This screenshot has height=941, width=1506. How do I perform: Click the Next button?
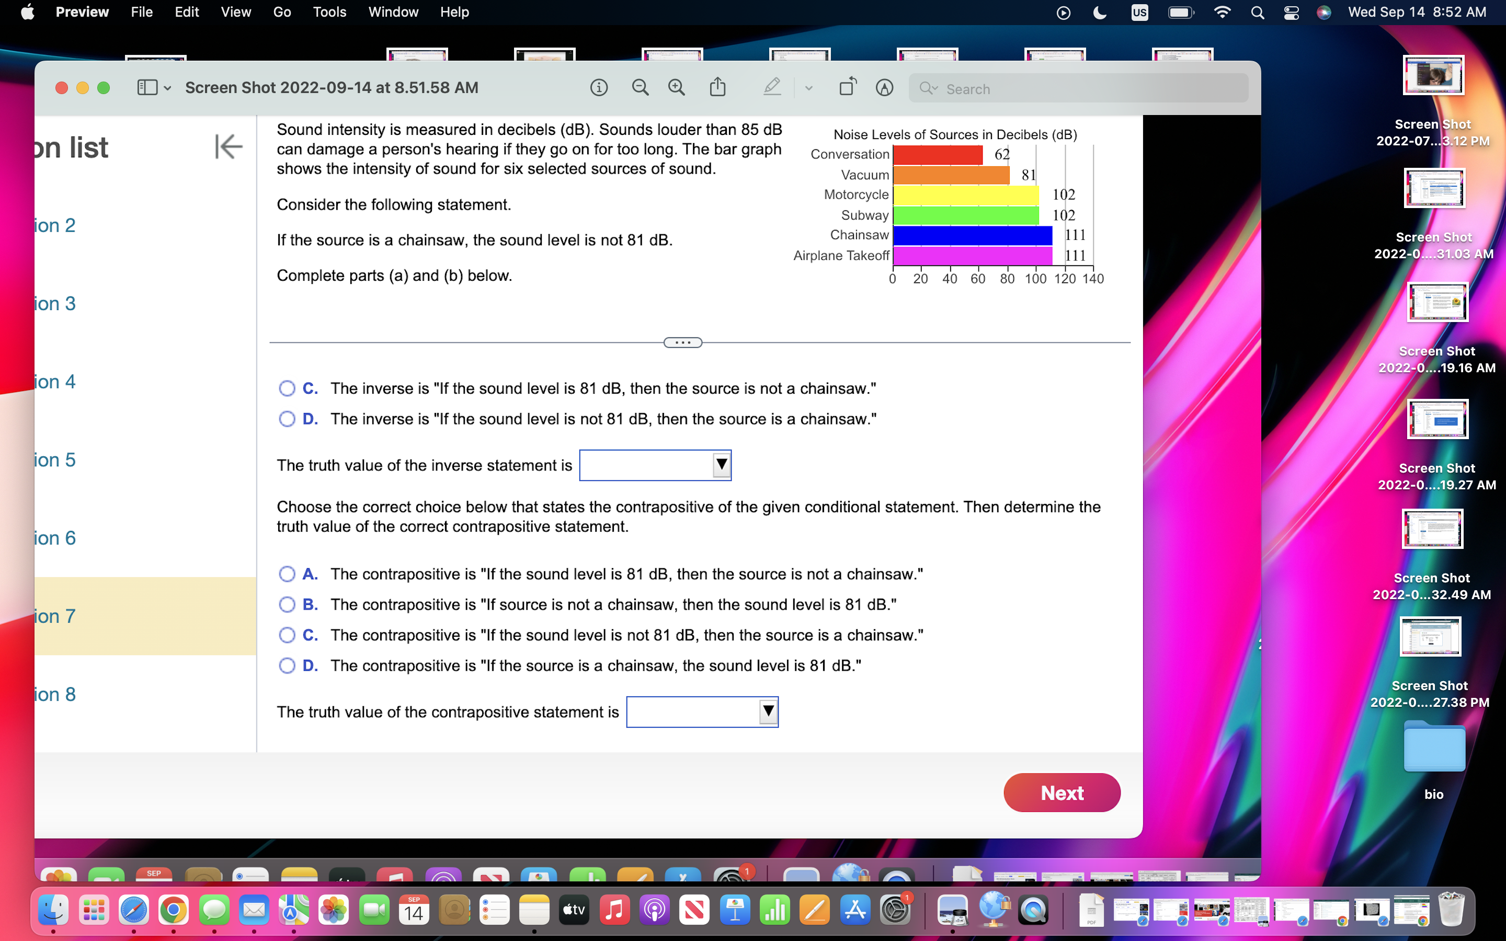(x=1061, y=792)
